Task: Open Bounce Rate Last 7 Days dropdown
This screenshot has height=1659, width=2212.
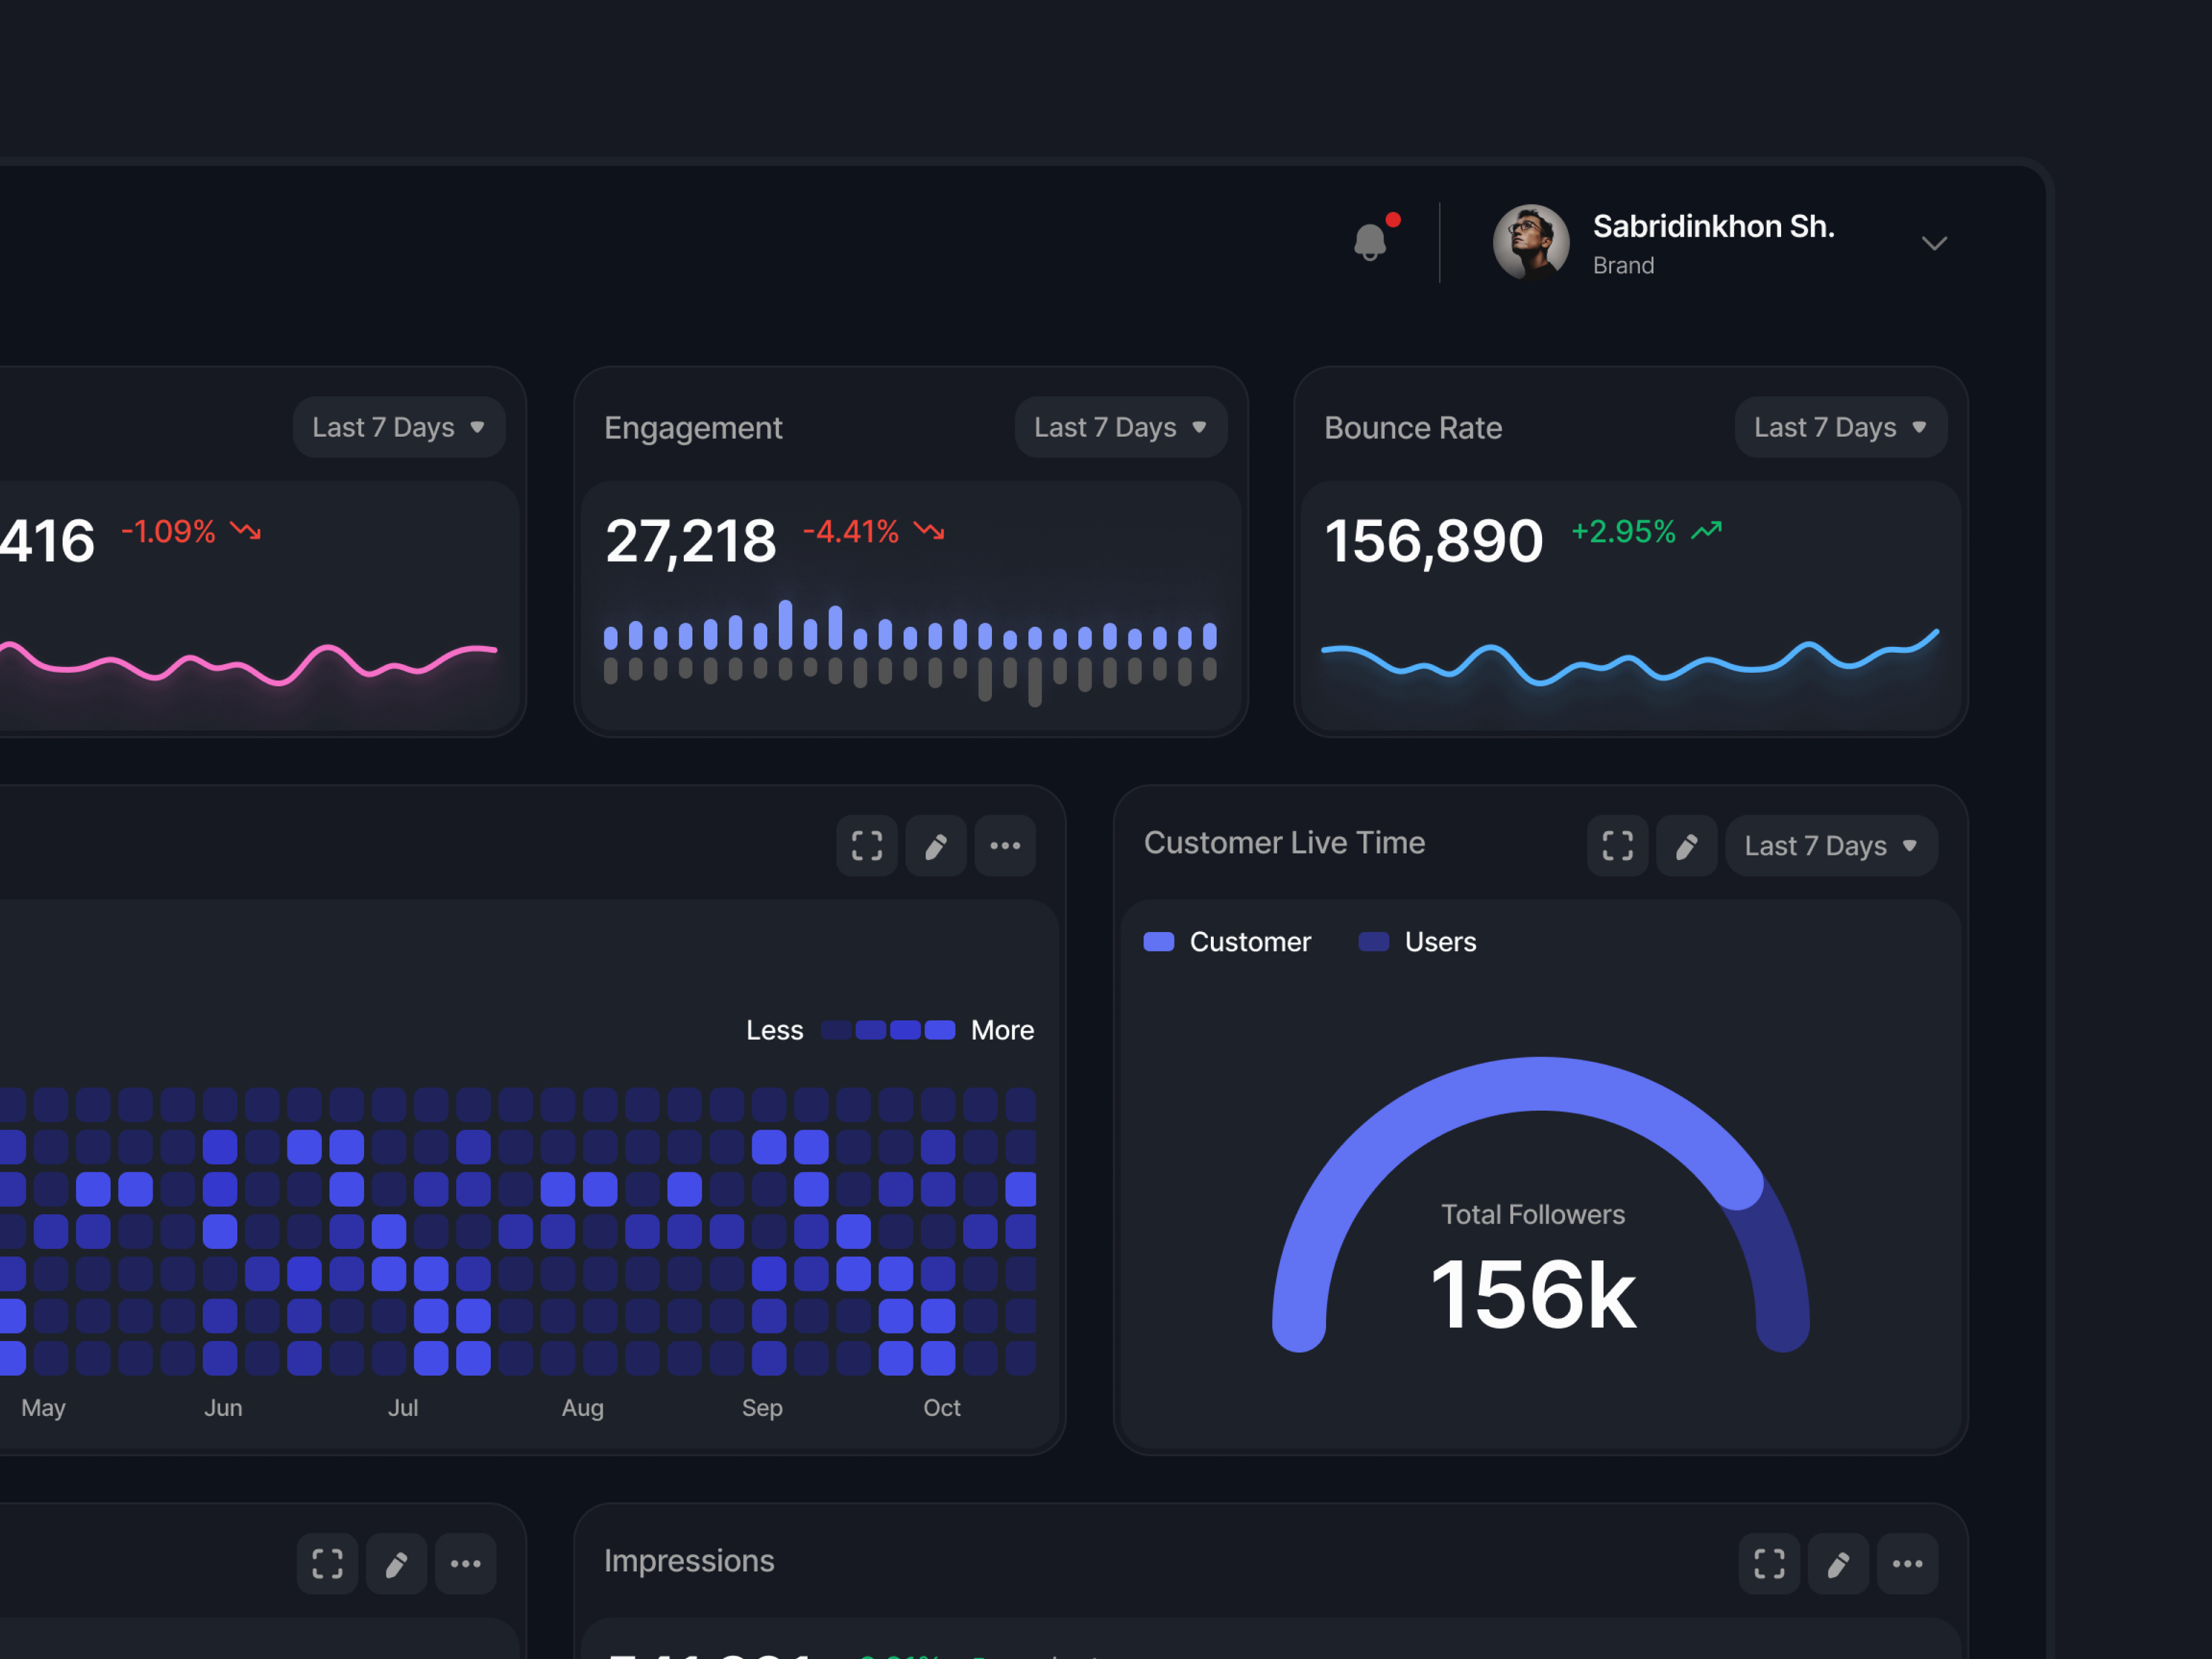Action: [x=1840, y=427]
